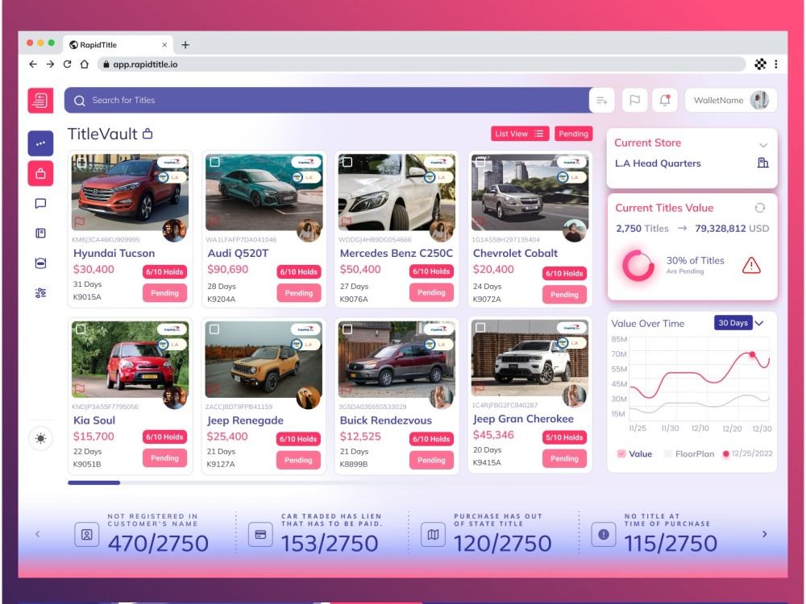Click the flag icon in top bar
Viewport: 806px width, 604px height.
(x=634, y=100)
